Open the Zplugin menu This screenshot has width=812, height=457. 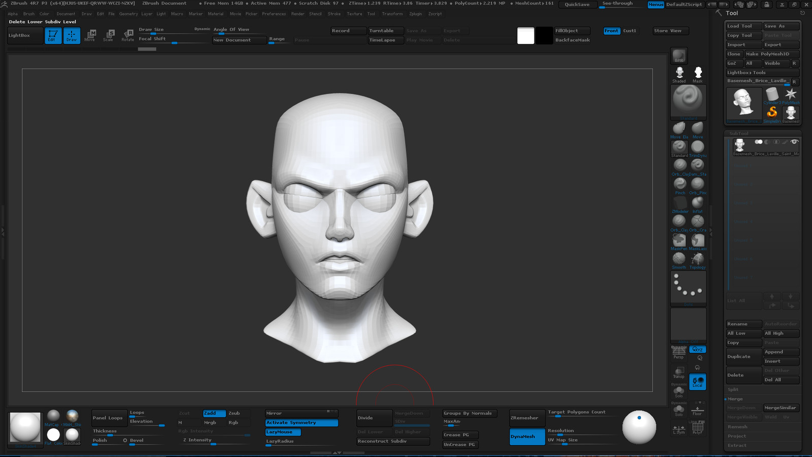(416, 14)
